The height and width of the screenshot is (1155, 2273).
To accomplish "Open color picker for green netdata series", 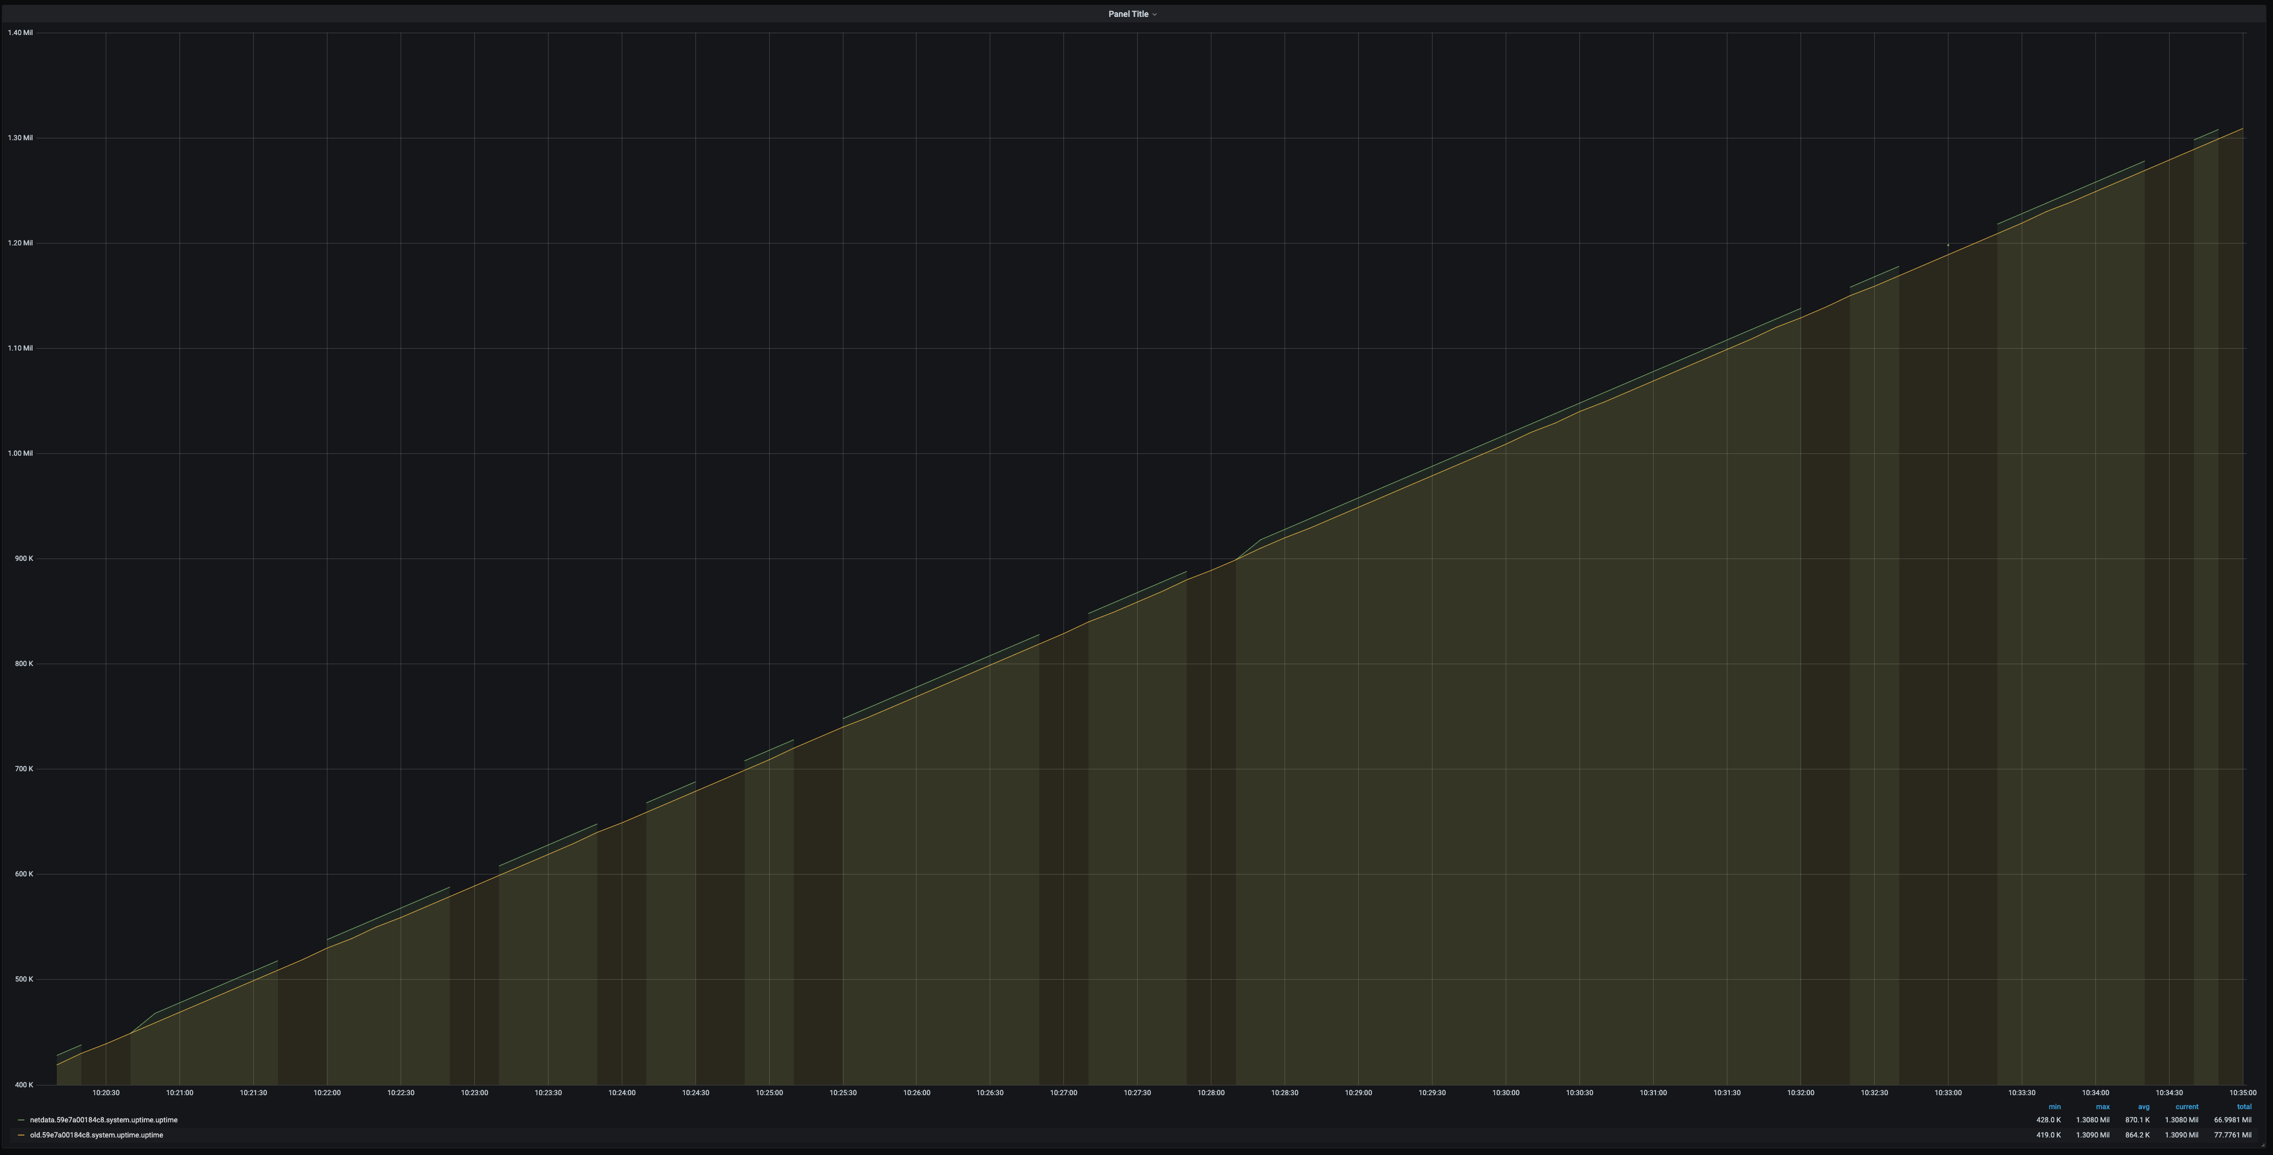I will [x=21, y=1120].
